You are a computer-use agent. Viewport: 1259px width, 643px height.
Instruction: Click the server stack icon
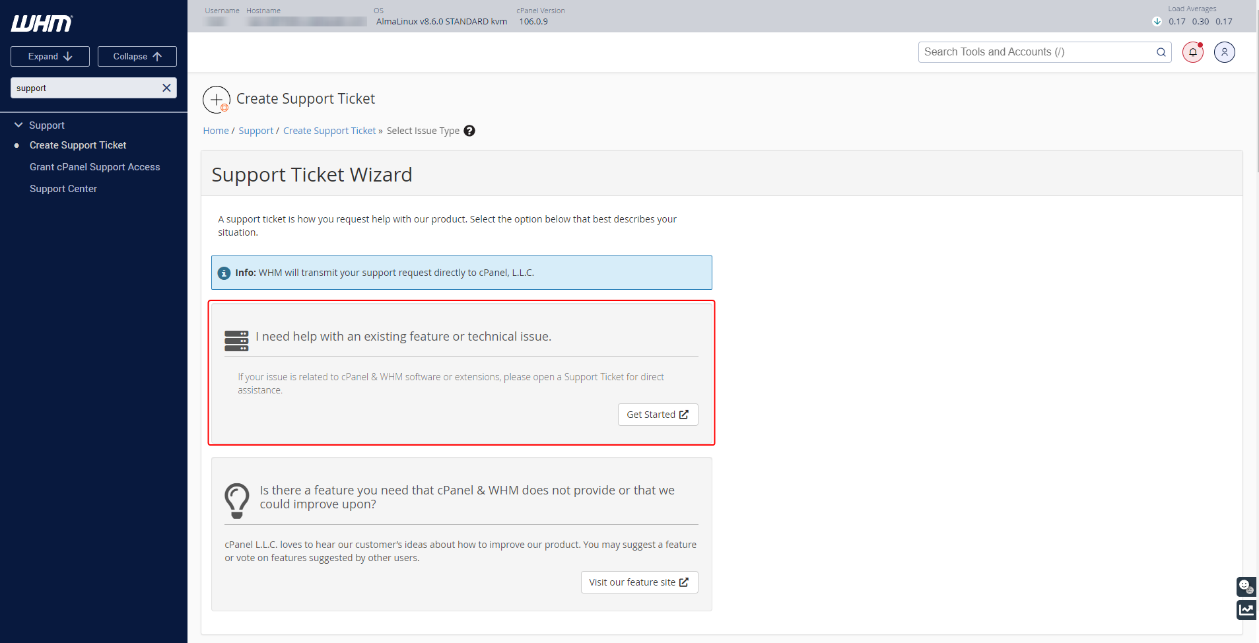(236, 341)
